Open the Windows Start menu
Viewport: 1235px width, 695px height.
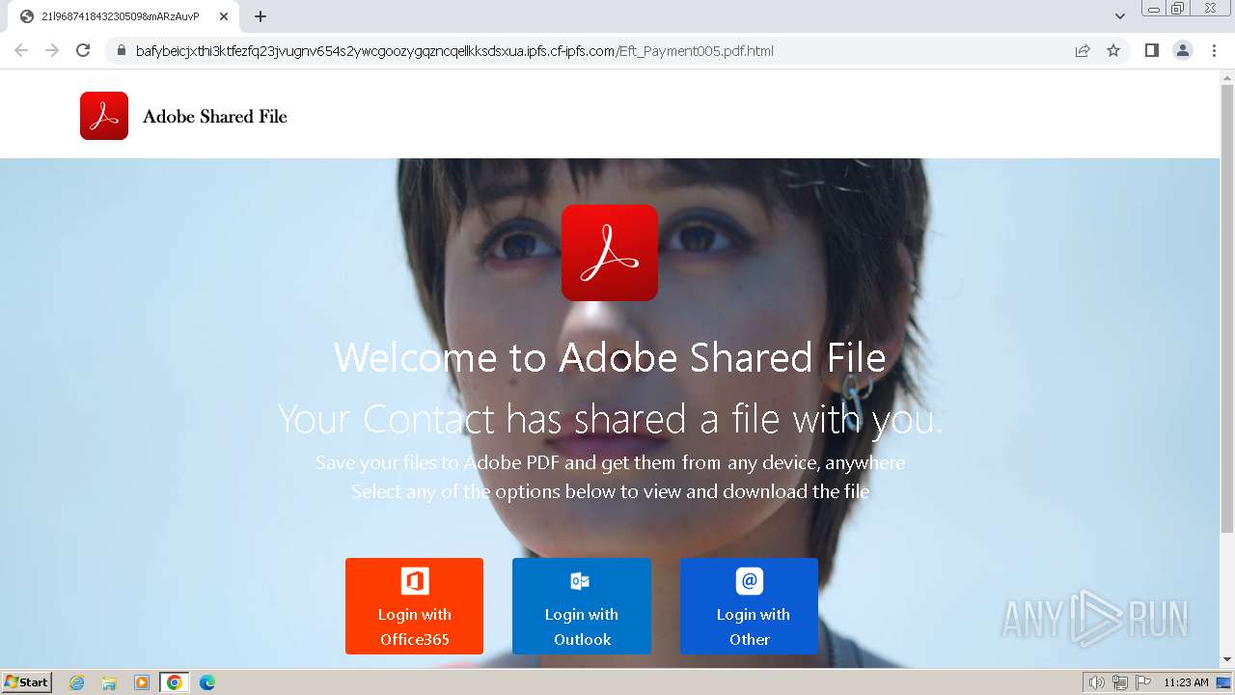click(27, 682)
